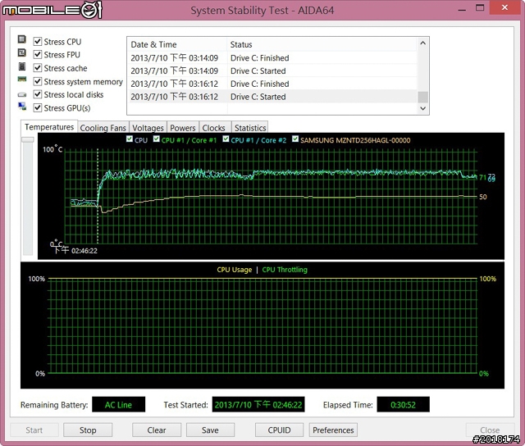
Task: Click the Status column header
Action: click(322, 44)
